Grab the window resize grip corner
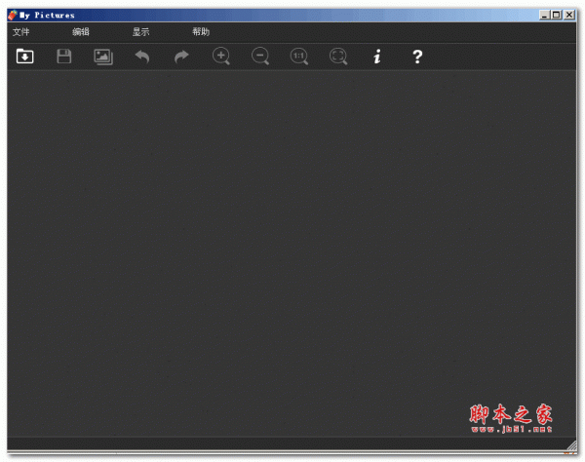This screenshot has width=585, height=462. (x=572, y=444)
